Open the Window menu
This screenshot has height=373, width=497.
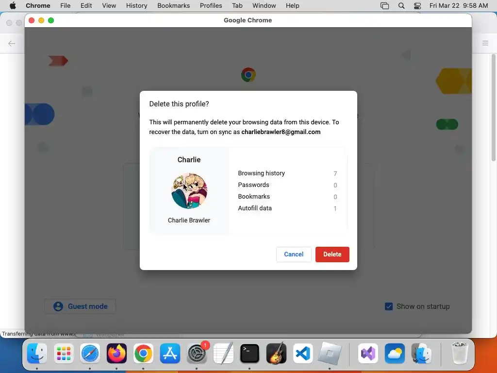(264, 6)
